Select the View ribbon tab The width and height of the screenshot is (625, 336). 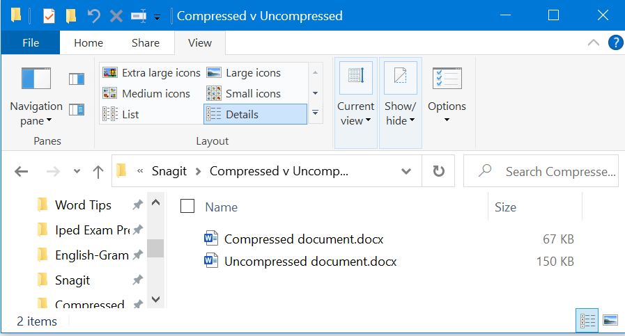click(200, 42)
